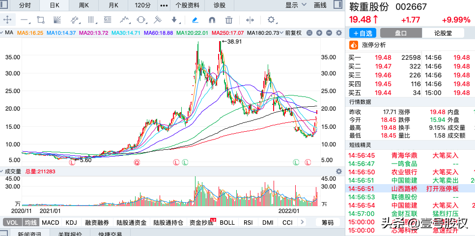The image size is (475, 236).
Task: Show more indicators with > arrow
Action: pyautogui.click(x=302, y=222)
